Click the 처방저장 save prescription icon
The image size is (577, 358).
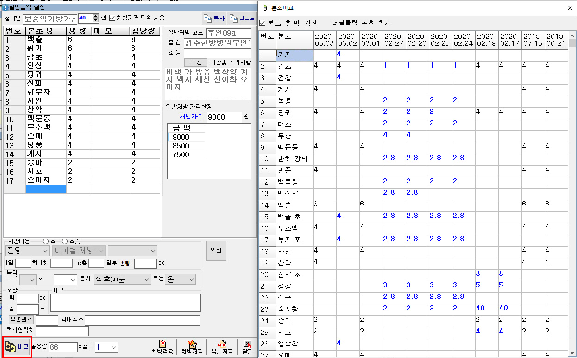192,347
